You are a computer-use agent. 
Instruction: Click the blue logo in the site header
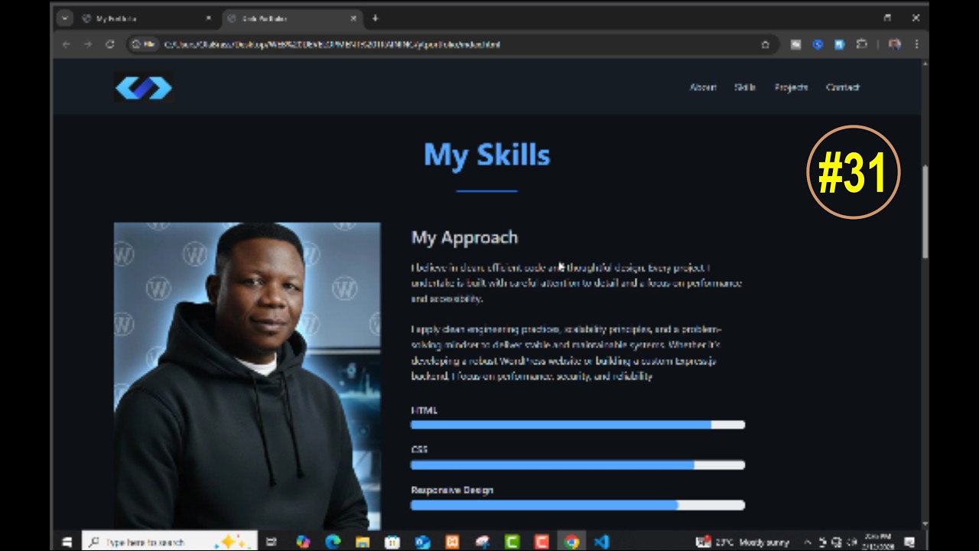[x=144, y=88]
